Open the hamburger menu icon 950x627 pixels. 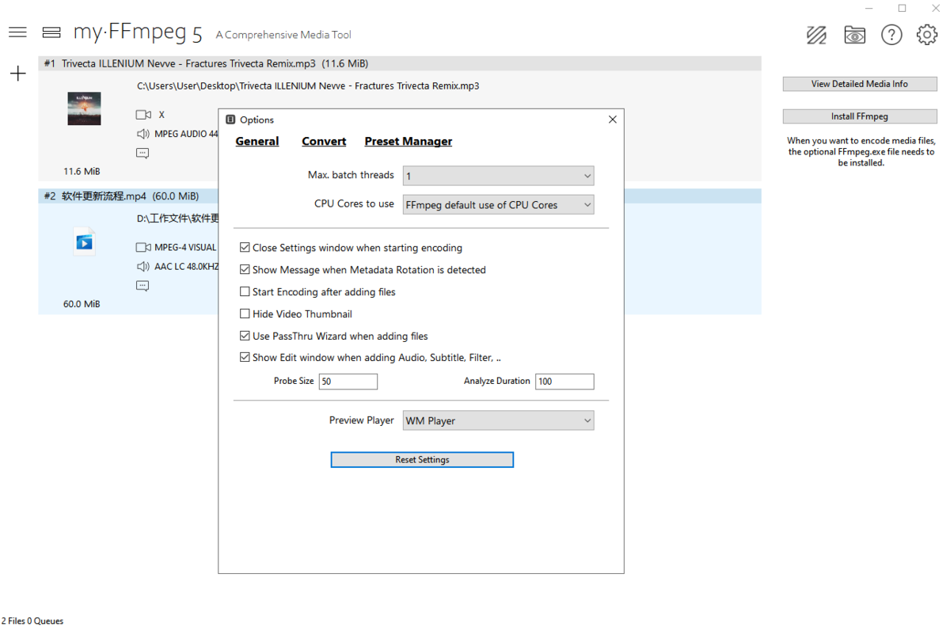tap(17, 32)
